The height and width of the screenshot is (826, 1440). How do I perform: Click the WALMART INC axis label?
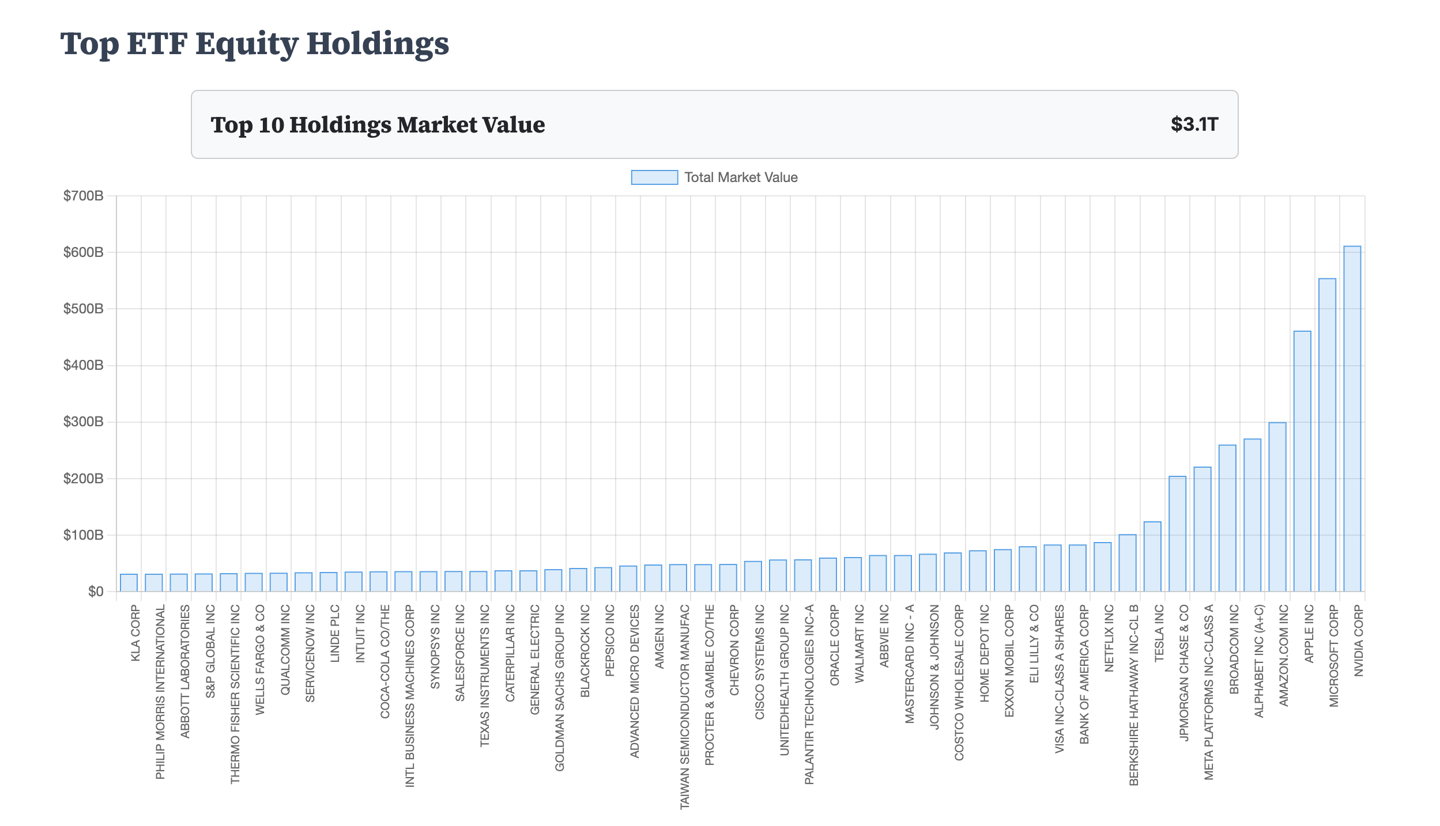(x=860, y=643)
